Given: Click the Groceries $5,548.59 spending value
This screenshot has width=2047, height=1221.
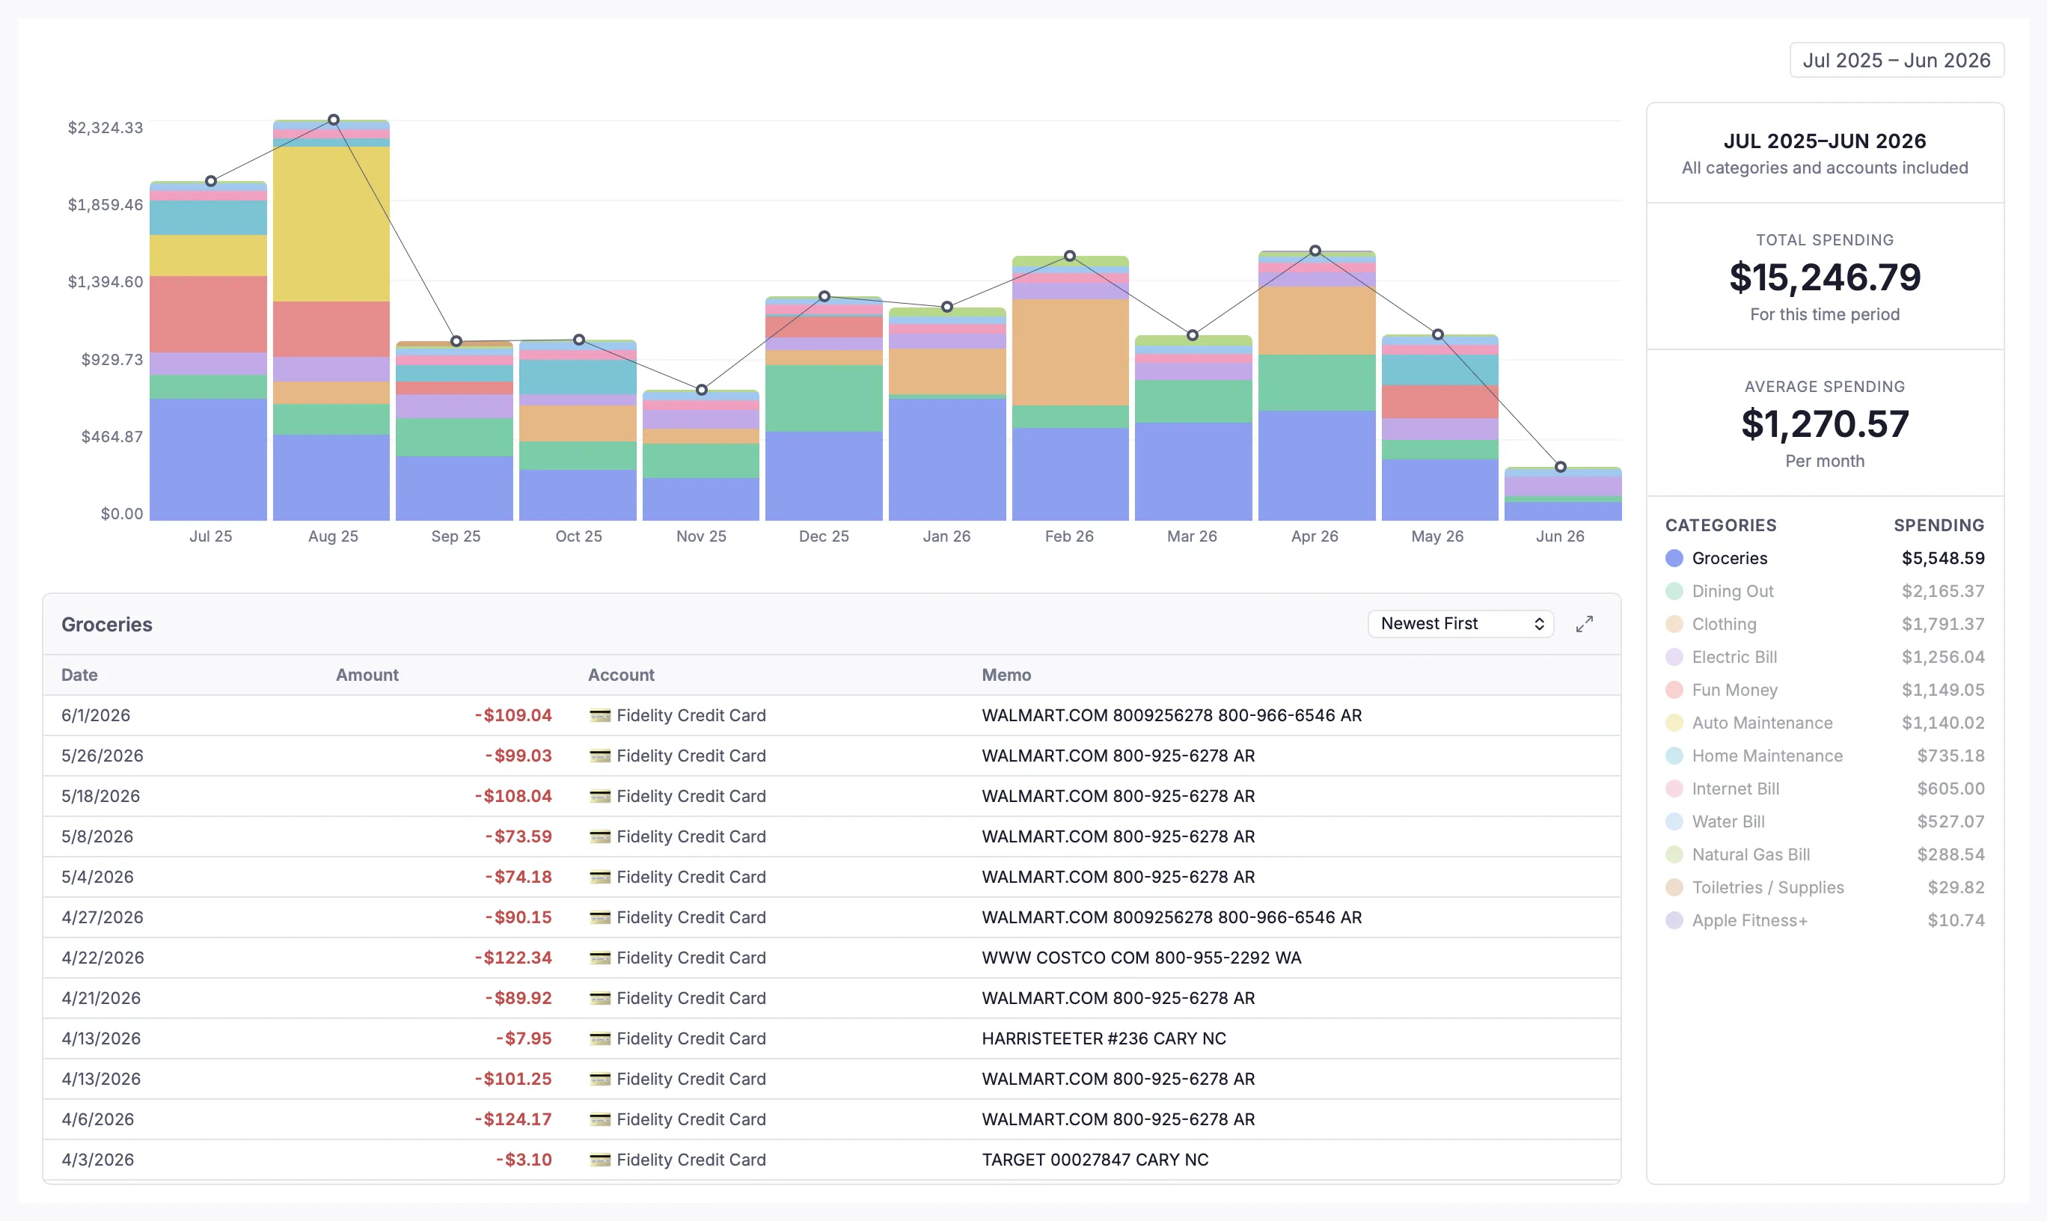Looking at the screenshot, I should point(1942,558).
